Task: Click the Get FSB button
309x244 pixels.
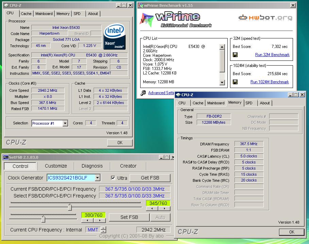Action: pyautogui.click(x=150, y=178)
